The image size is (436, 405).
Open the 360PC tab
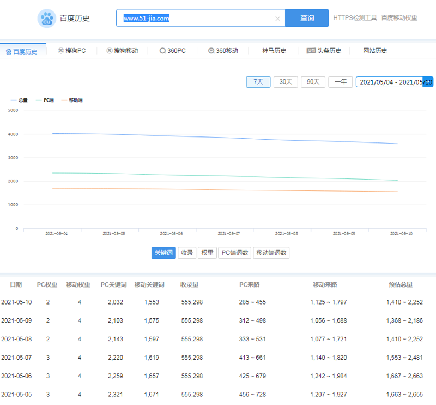pos(172,51)
